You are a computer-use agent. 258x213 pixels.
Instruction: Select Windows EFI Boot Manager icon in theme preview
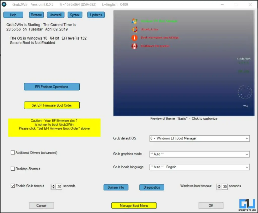pyautogui.click(x=134, y=21)
